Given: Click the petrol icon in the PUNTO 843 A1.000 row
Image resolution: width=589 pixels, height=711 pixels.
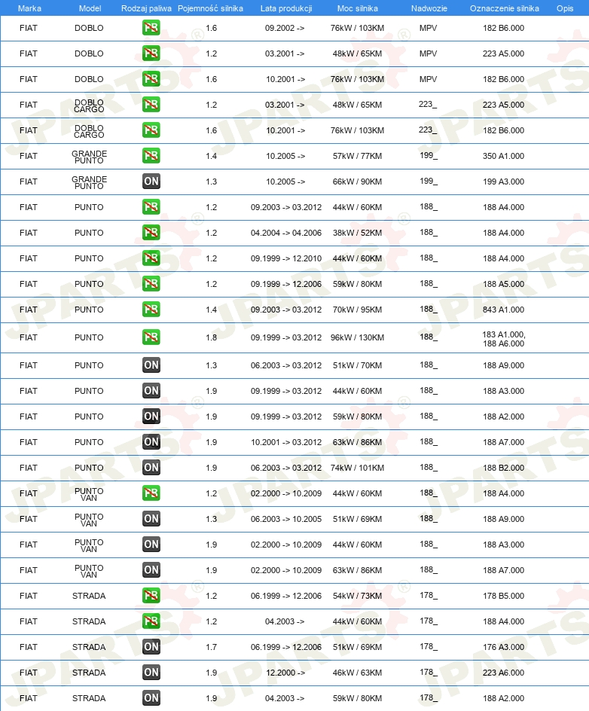Looking at the screenshot, I should [151, 310].
